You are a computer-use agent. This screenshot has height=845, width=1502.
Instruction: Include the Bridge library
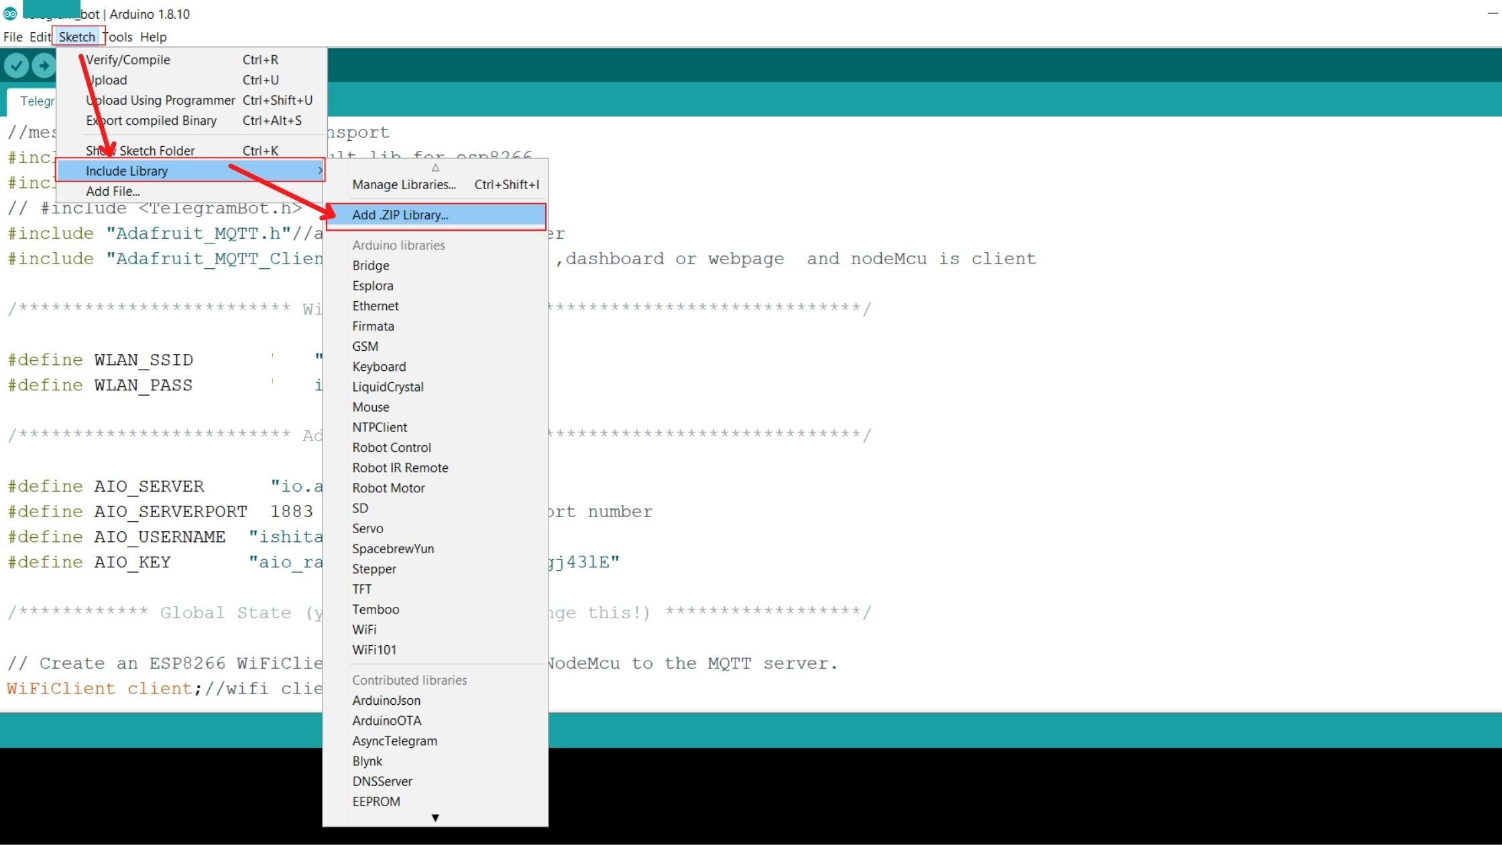pyautogui.click(x=371, y=265)
